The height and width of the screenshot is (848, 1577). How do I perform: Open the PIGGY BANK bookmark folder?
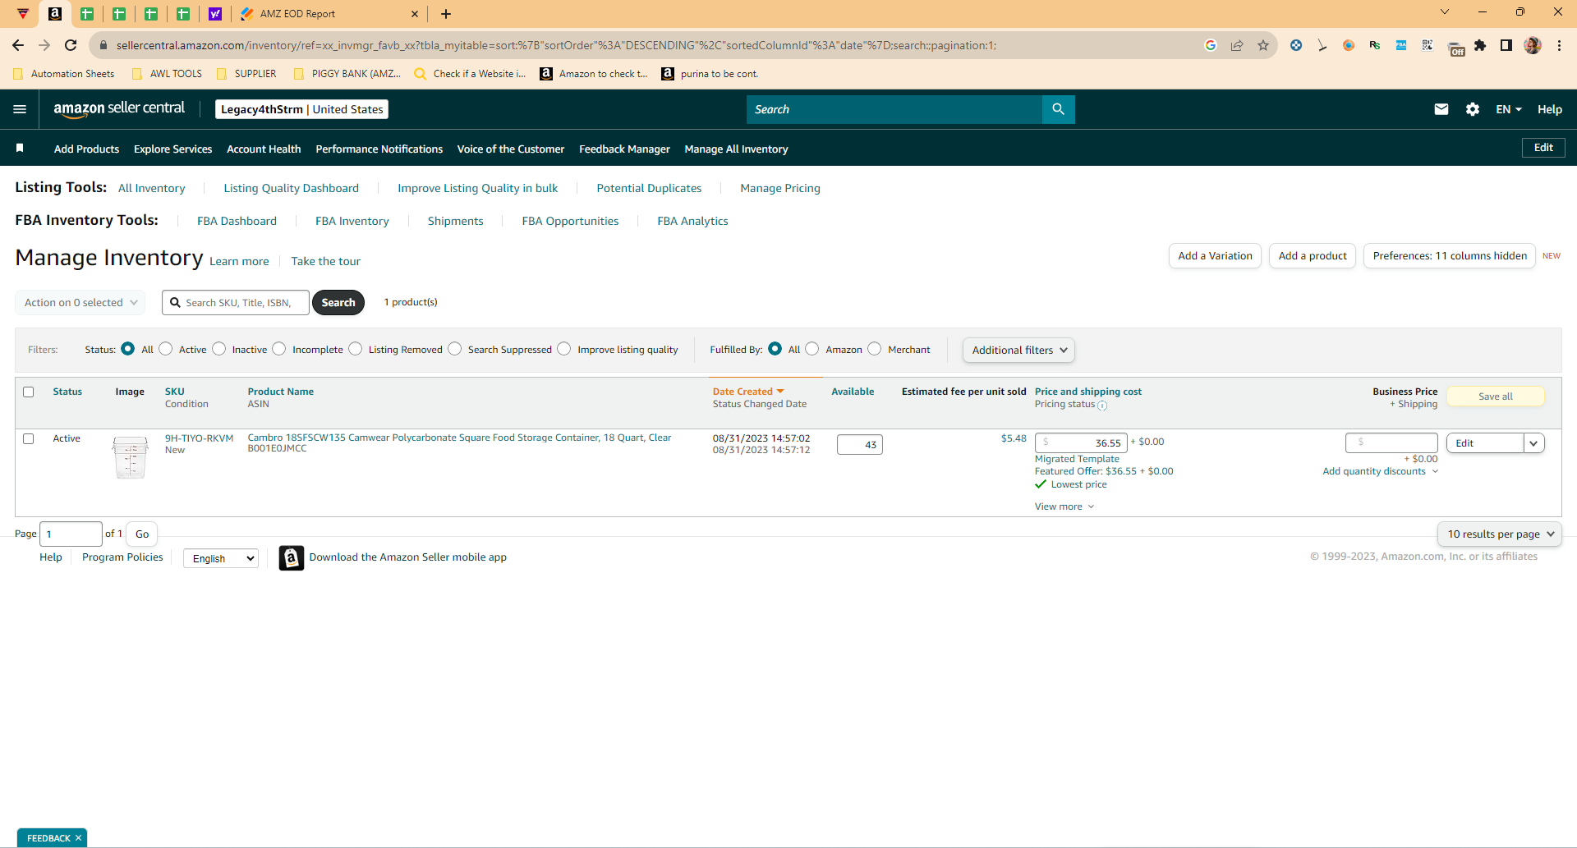[347, 74]
